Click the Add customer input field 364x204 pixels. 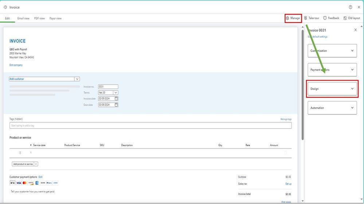[42, 79]
